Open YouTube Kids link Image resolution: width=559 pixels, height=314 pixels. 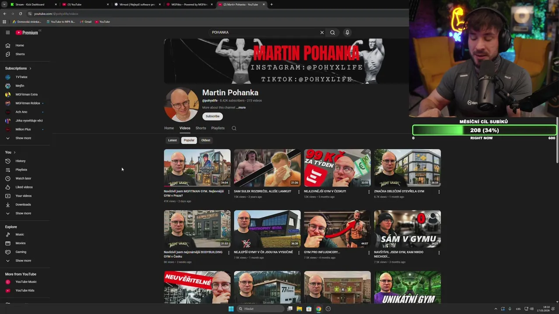[25, 290]
